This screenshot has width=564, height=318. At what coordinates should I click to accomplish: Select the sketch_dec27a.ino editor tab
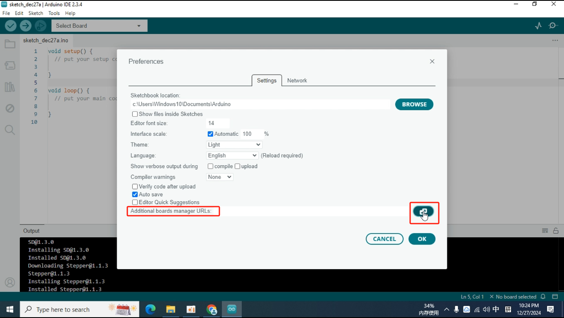(46, 41)
